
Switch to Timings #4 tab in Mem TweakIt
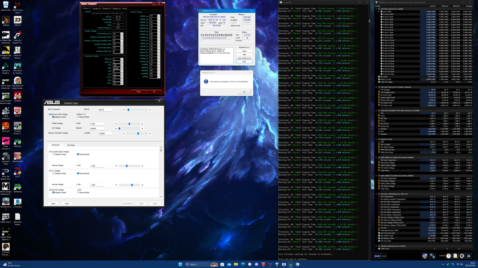(x=116, y=8)
